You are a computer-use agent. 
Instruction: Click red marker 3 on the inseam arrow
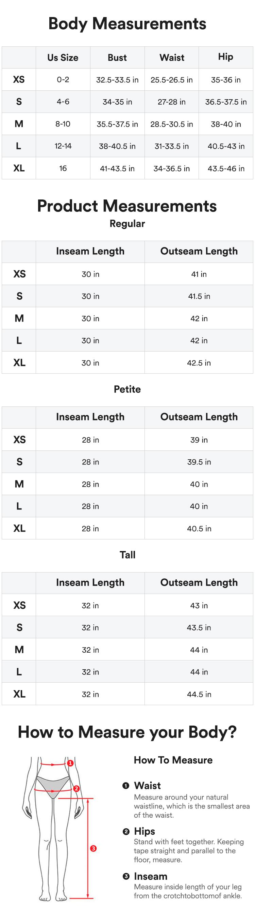coord(93,848)
